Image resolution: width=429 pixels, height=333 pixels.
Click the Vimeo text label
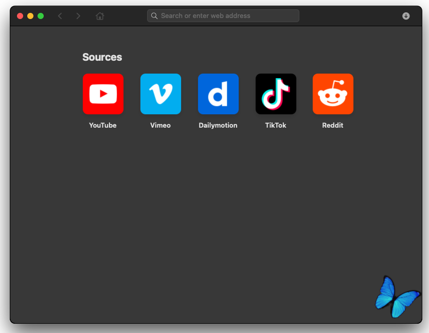[160, 125]
